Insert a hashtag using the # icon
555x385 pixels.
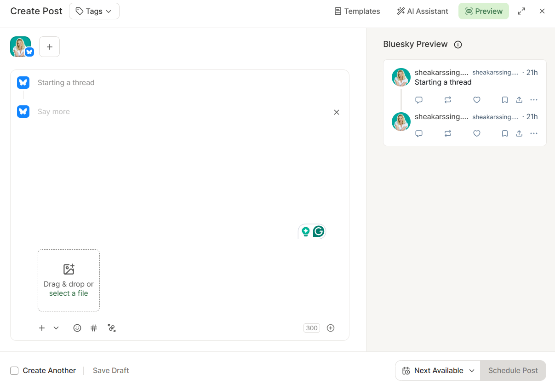coord(94,328)
